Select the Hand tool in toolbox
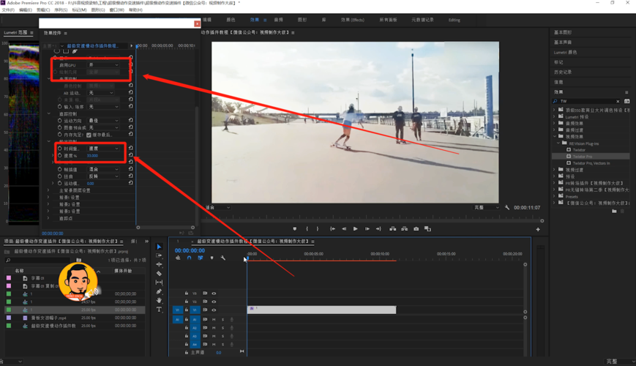 pos(159,300)
